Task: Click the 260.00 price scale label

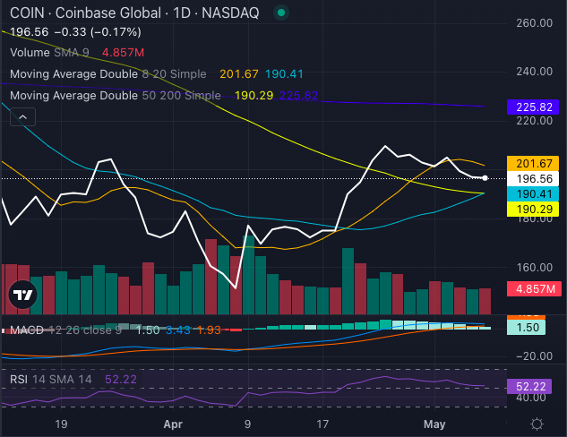Action: [535, 23]
